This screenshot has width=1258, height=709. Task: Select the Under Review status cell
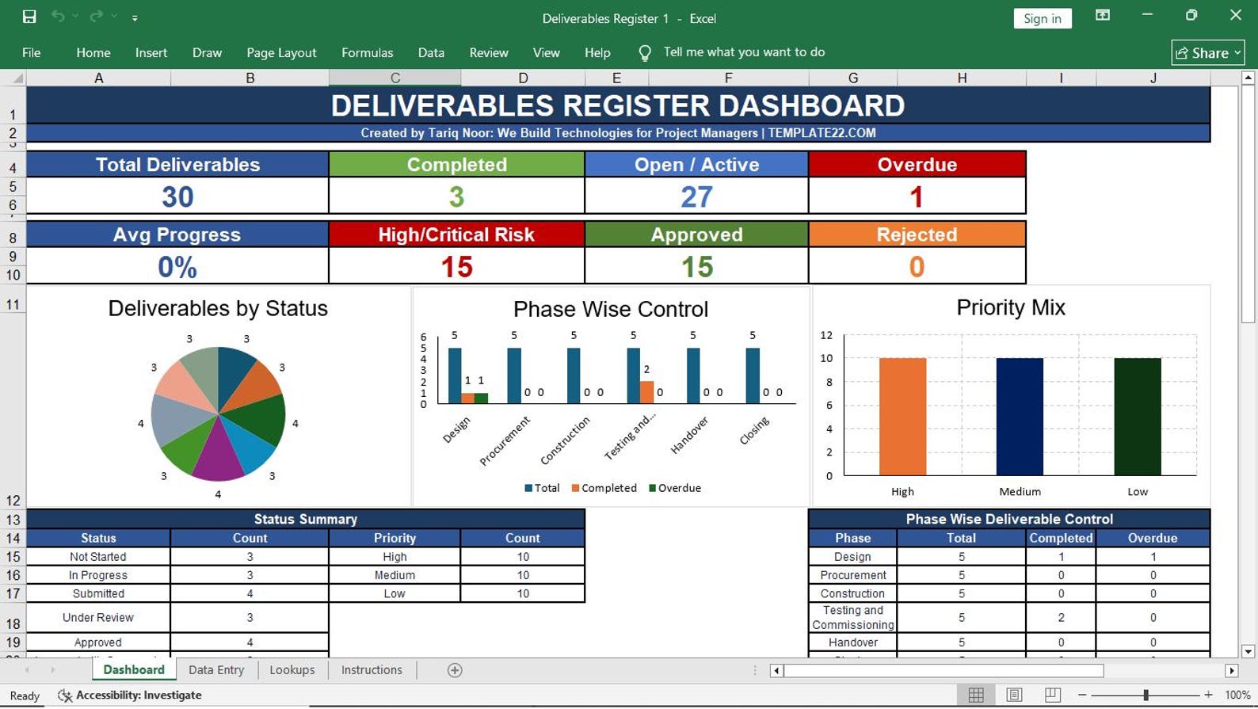click(x=98, y=618)
